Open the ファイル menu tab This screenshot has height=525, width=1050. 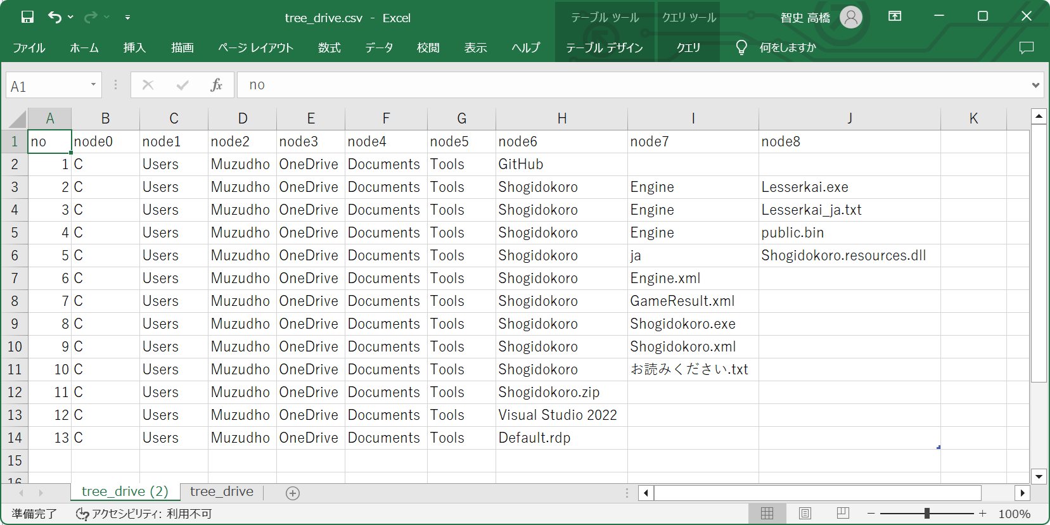tap(29, 47)
